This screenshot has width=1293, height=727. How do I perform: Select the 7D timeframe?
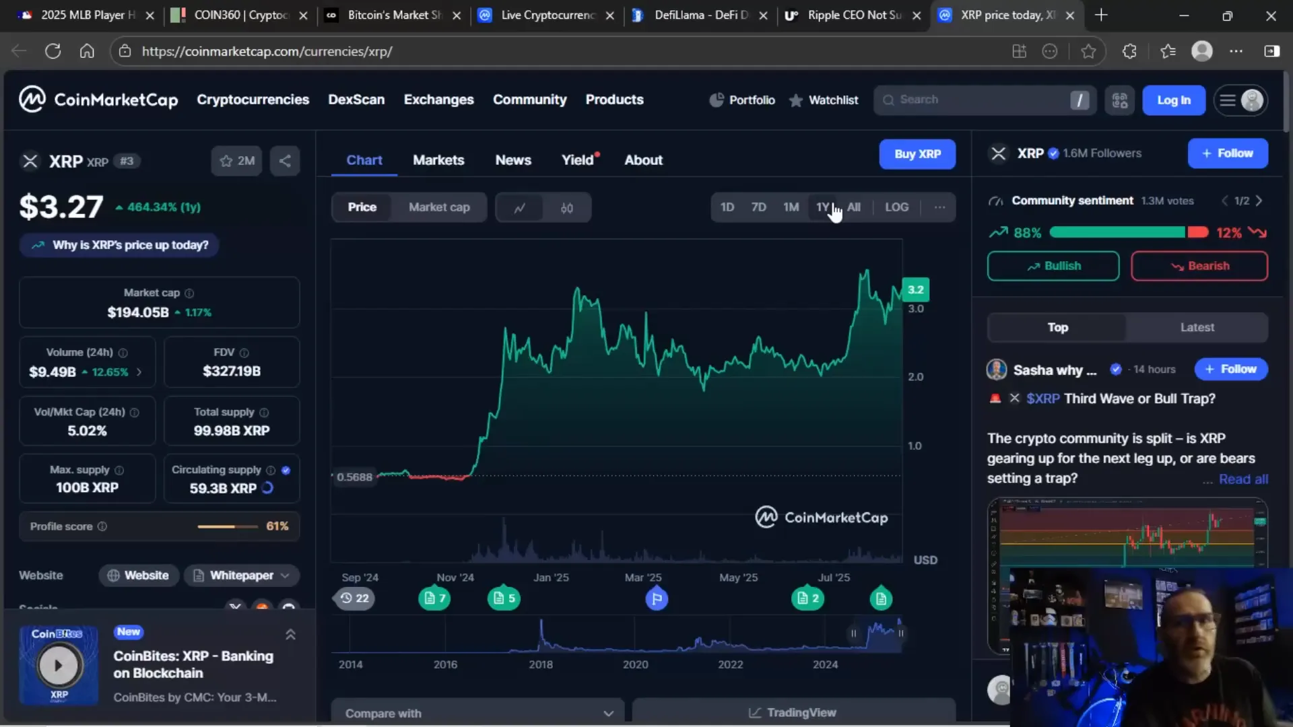click(758, 207)
